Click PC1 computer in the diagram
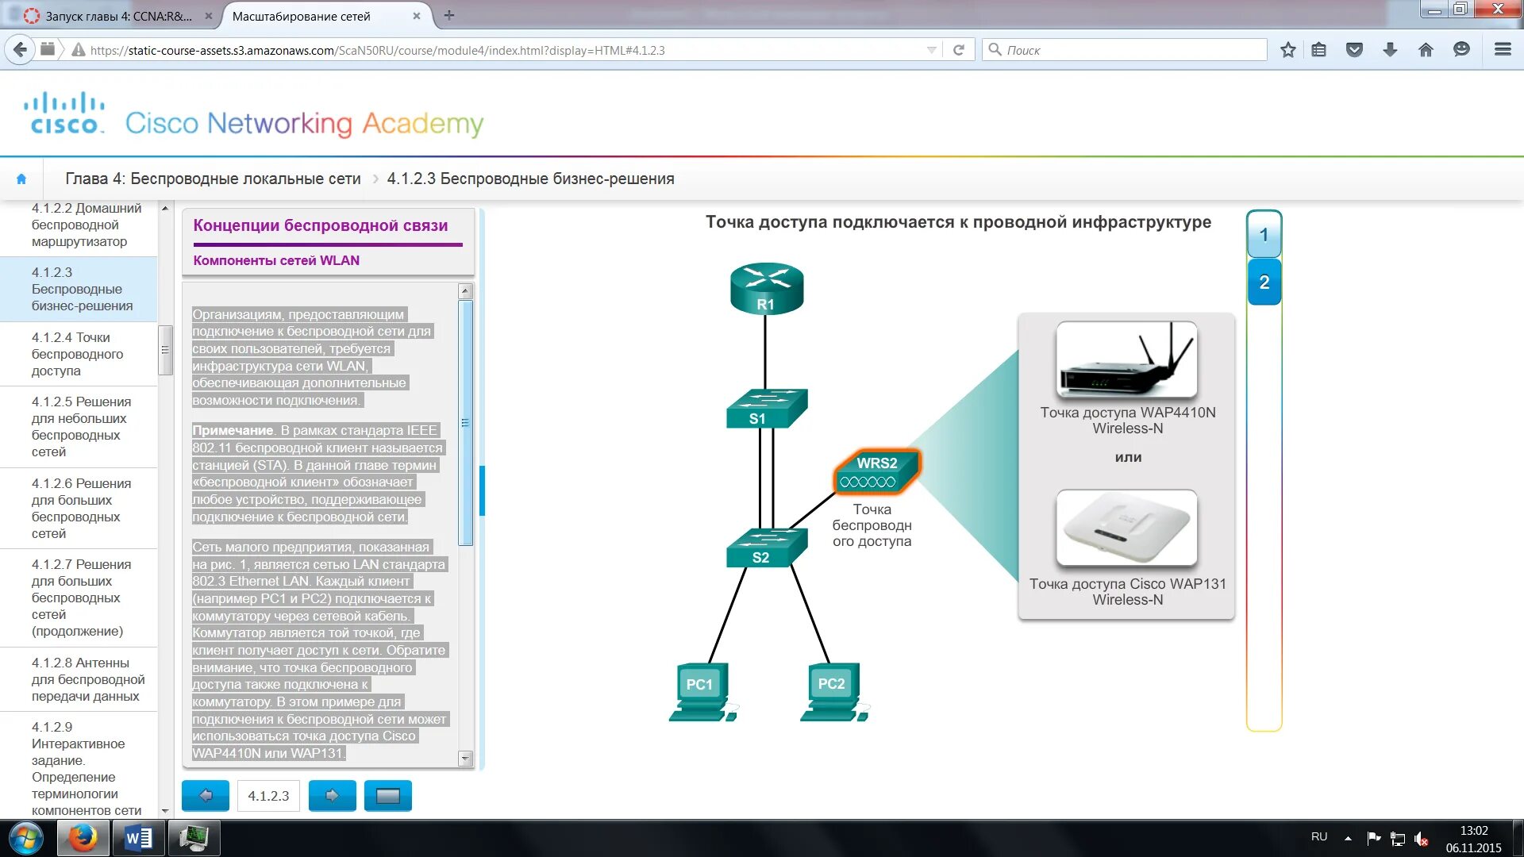This screenshot has height=857, width=1524. pyautogui.click(x=702, y=692)
